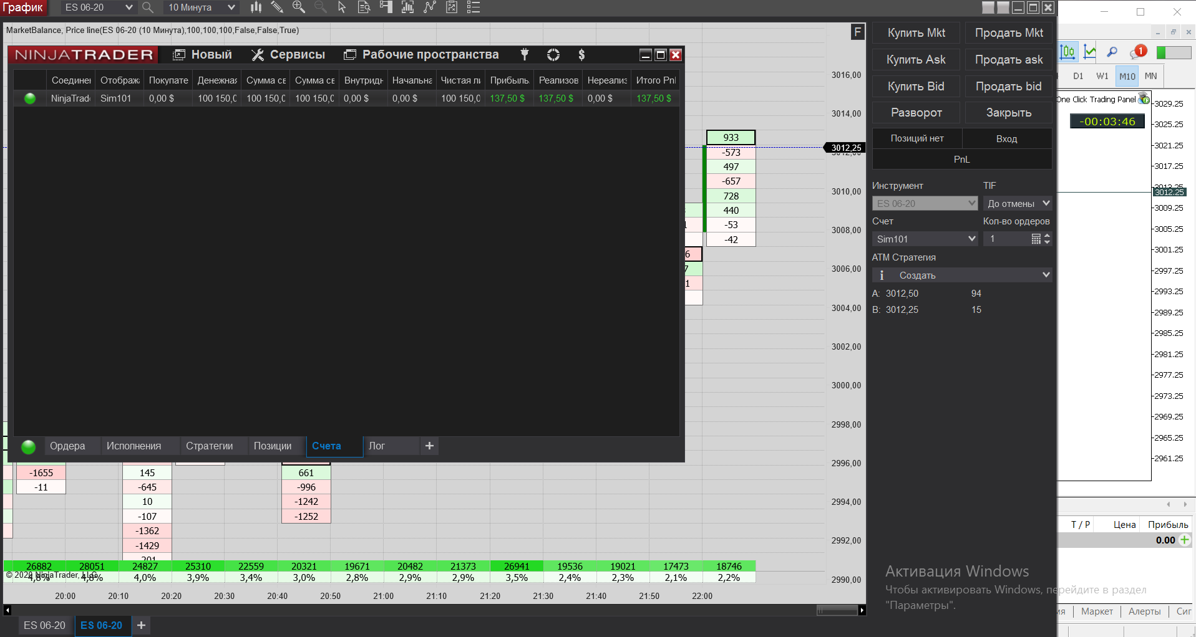Click the chart horizontal scrollbar thumb
The width and height of the screenshot is (1196, 637).
tap(837, 610)
